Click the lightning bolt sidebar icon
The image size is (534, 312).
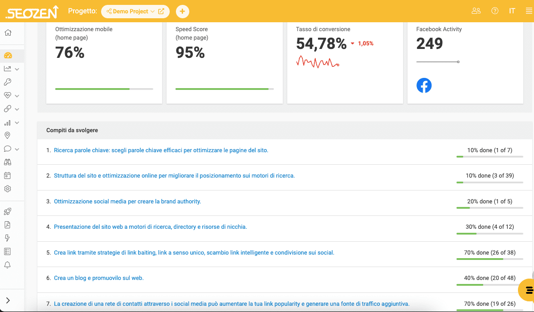(x=8, y=238)
